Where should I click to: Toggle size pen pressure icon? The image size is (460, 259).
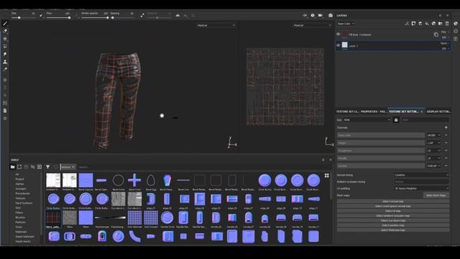[x=41, y=15]
